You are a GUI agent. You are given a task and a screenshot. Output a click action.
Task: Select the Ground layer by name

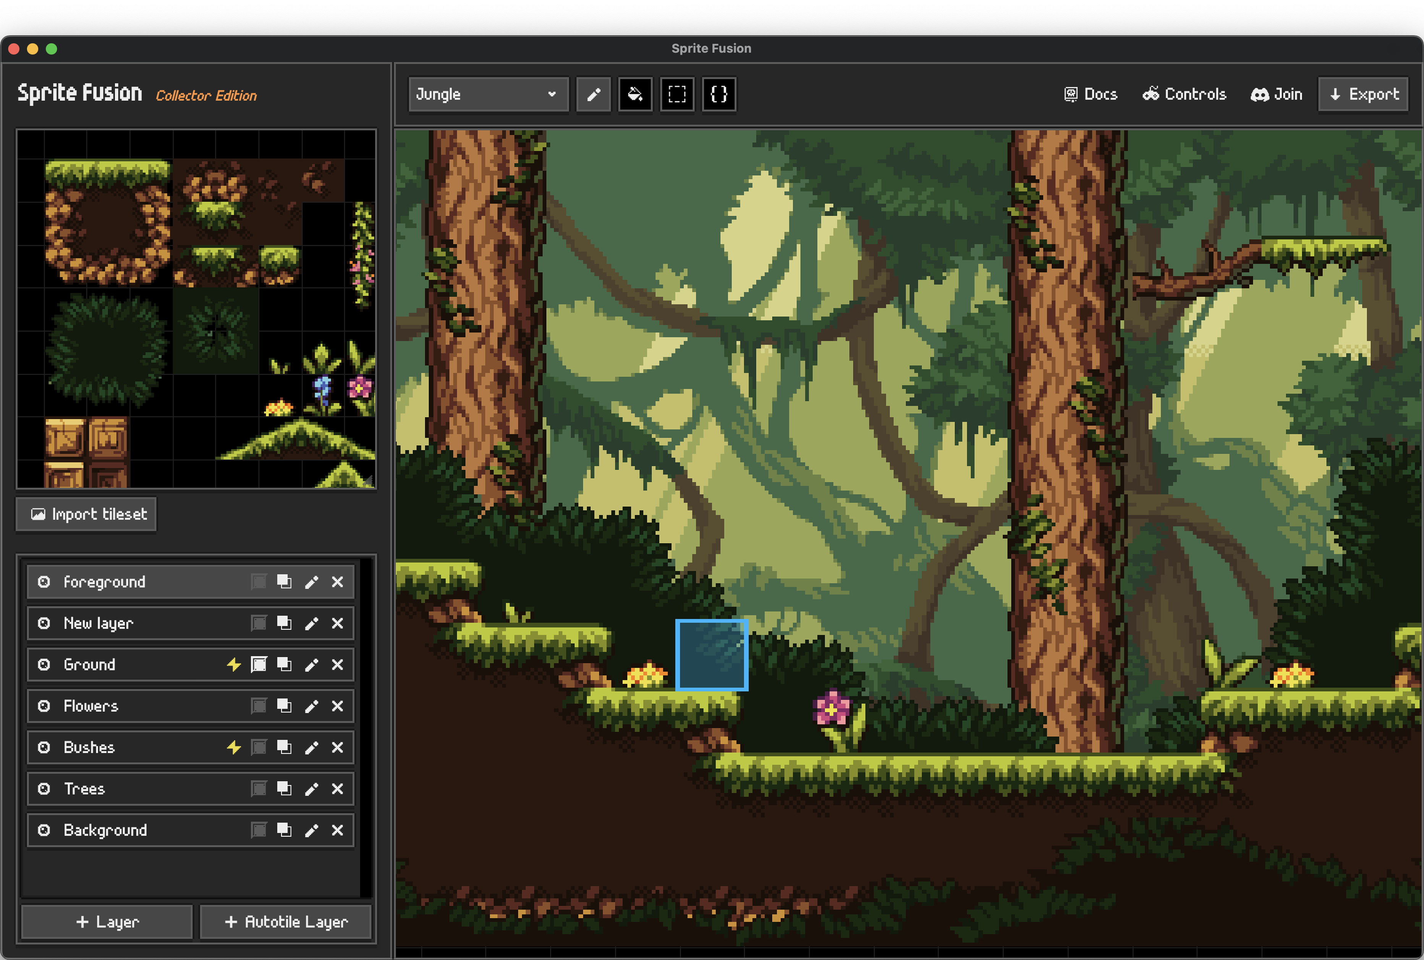[x=89, y=664]
